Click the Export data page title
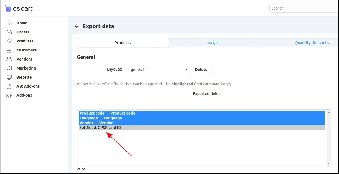The width and height of the screenshot is (339, 174). click(x=98, y=26)
